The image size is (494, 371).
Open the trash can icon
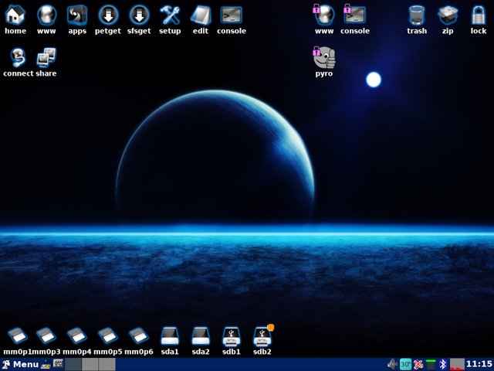point(417,15)
